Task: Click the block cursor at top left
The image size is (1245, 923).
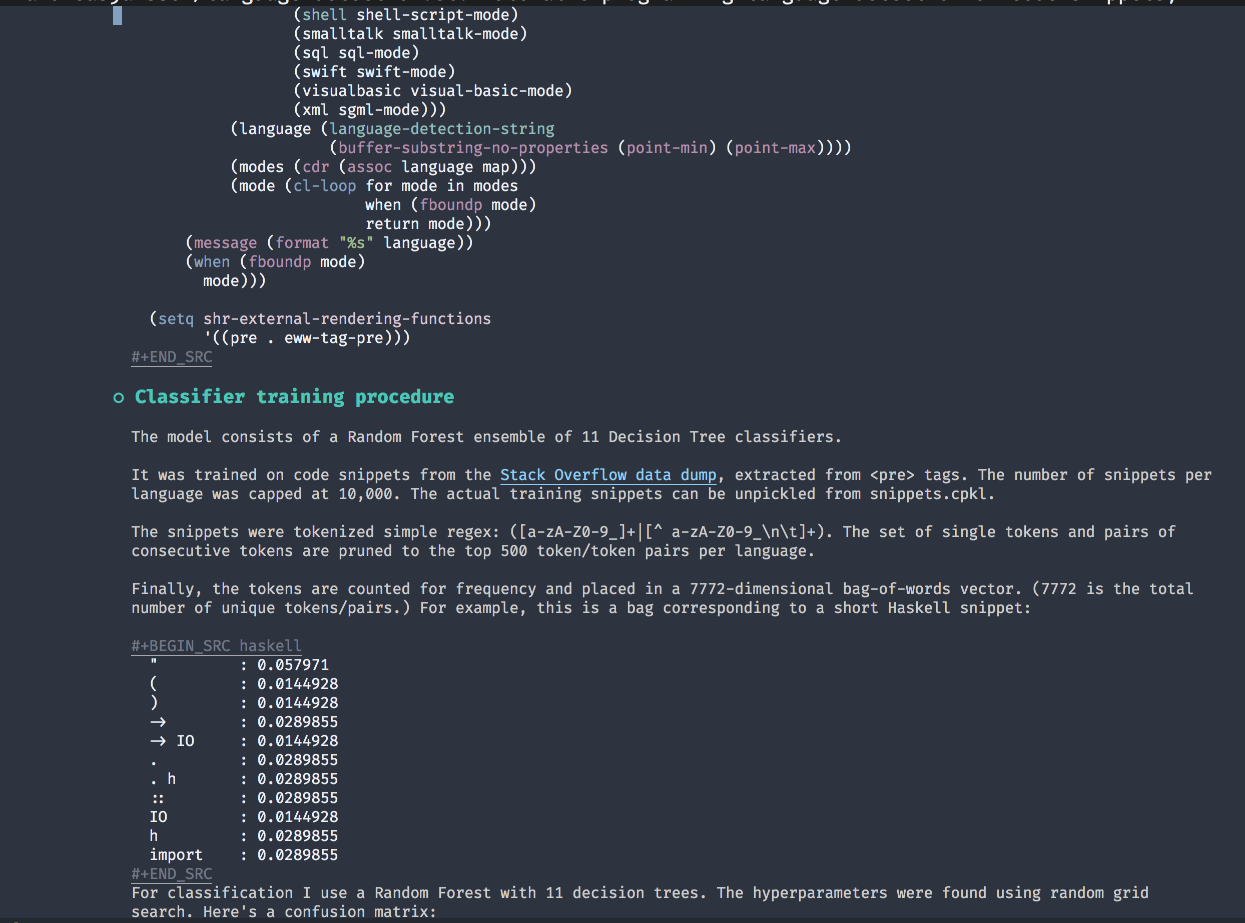Action: click(118, 15)
